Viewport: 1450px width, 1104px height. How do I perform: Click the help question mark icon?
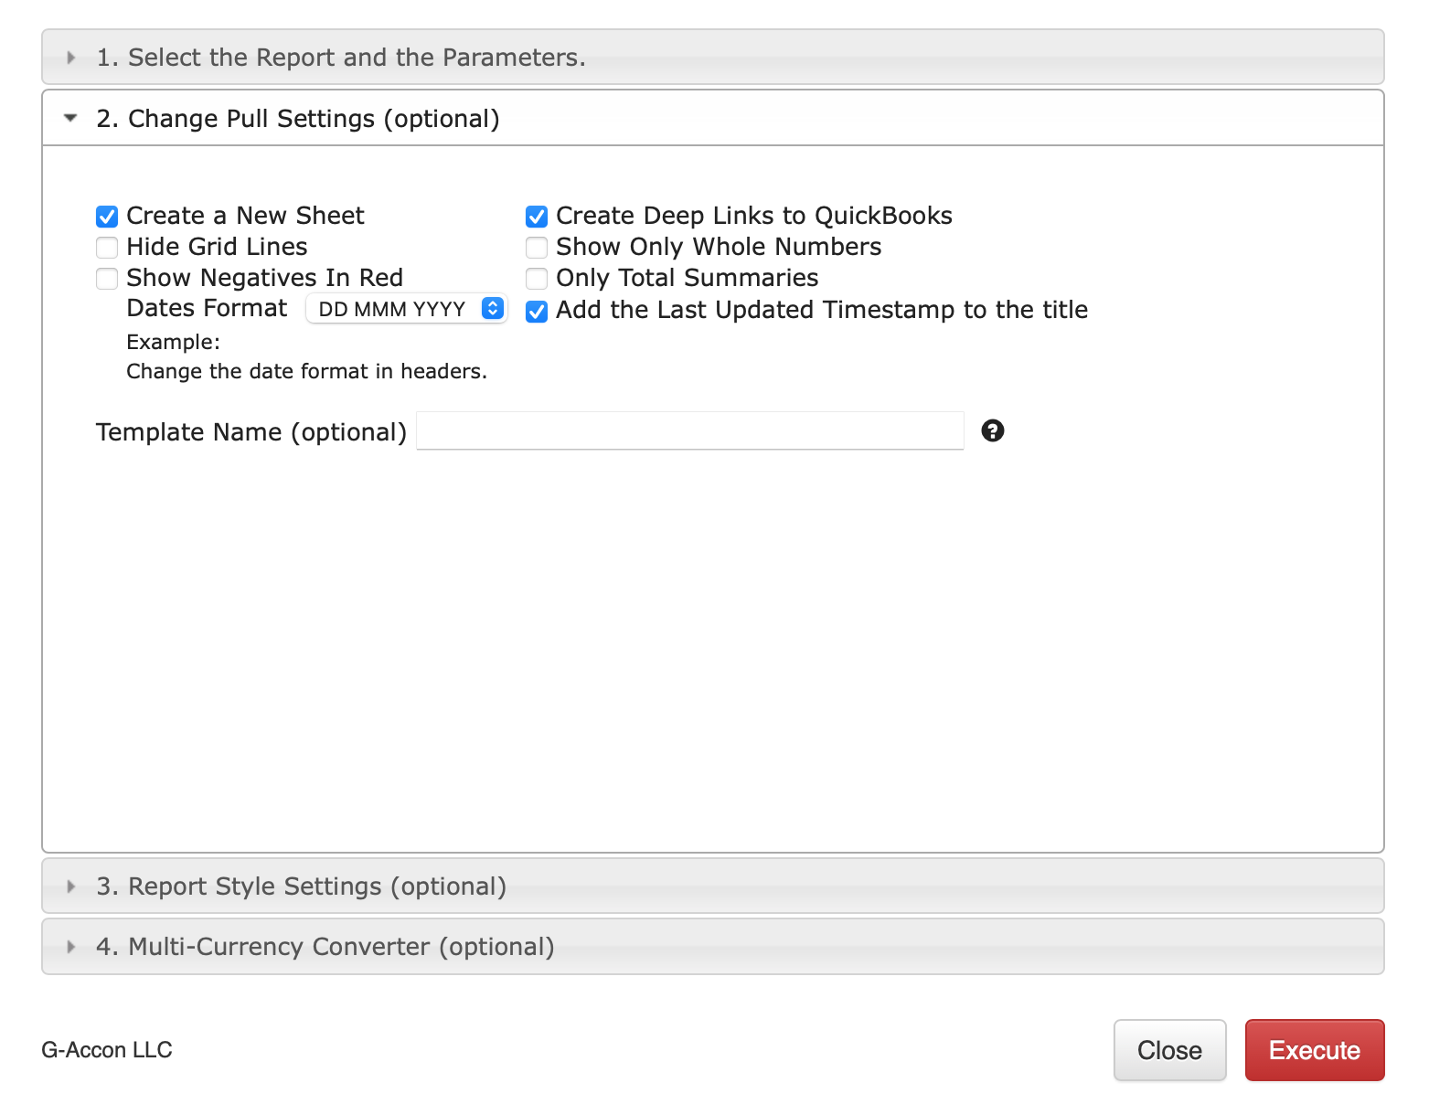(x=992, y=430)
